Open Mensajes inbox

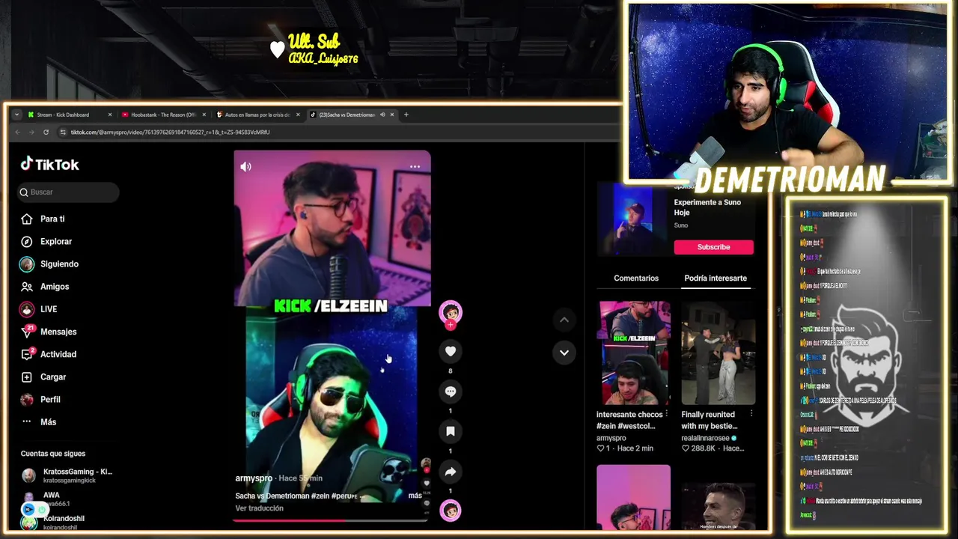(x=49, y=332)
